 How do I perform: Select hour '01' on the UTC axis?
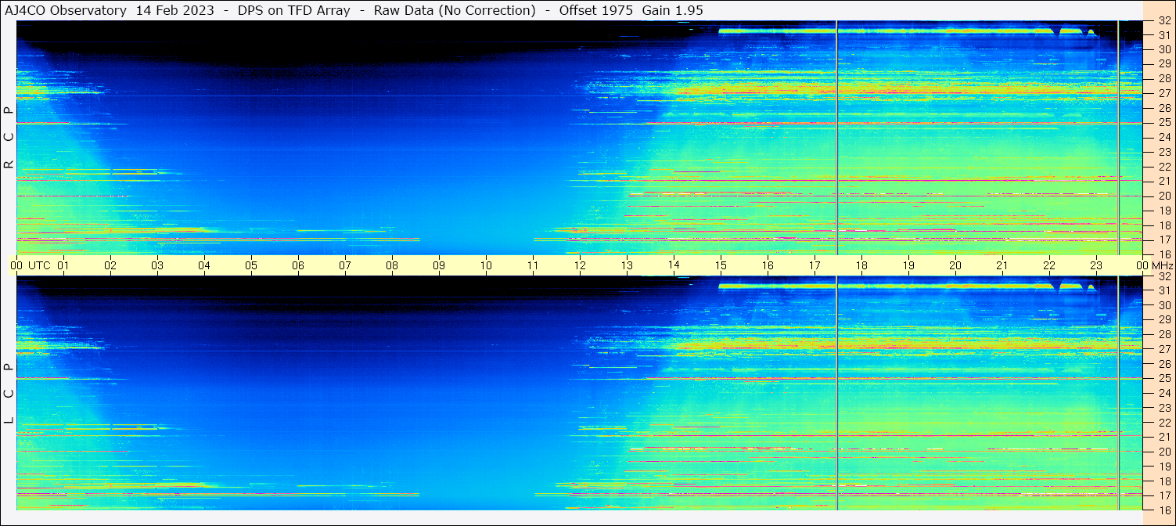(x=63, y=265)
